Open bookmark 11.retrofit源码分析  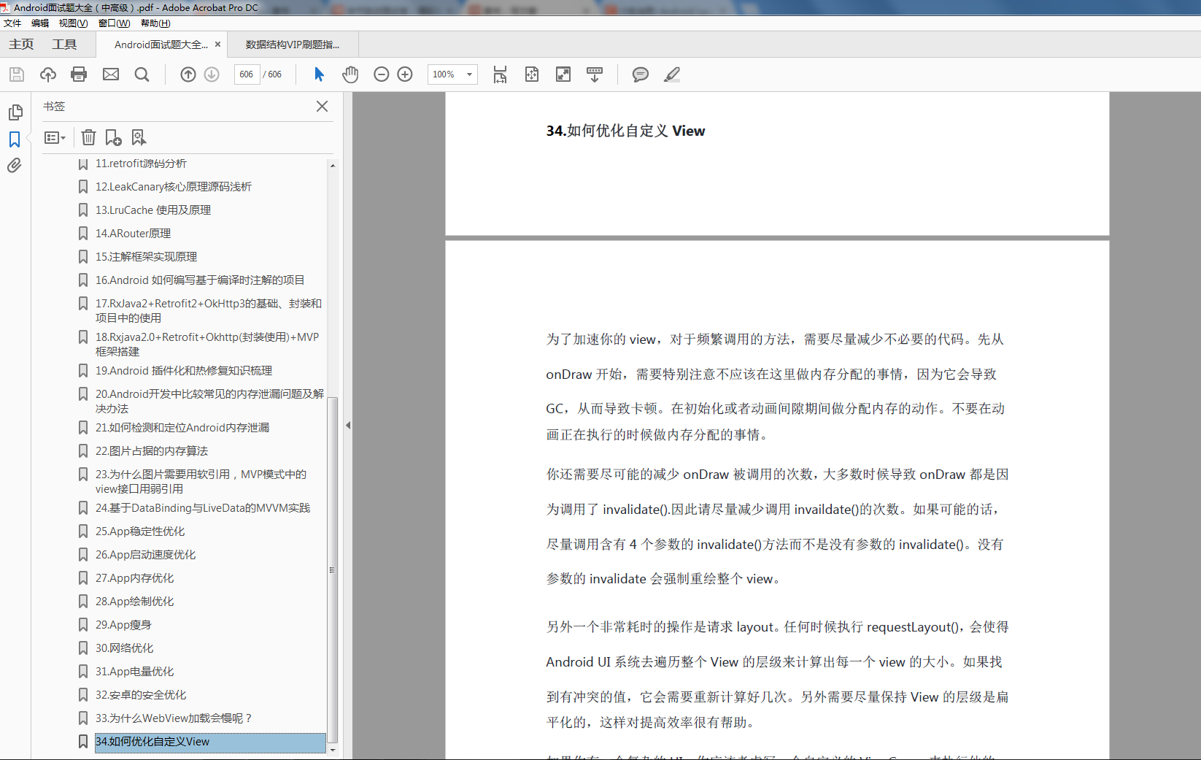[x=141, y=164]
